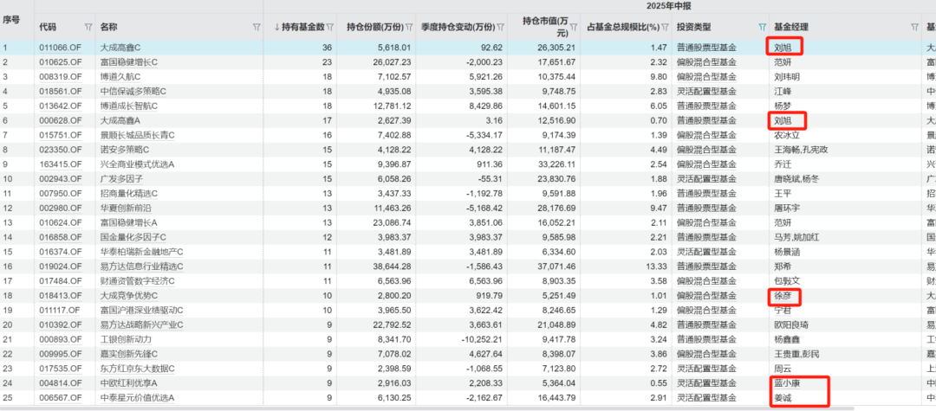Click filter icon on 持有基金数 column
Screen dimensions: 936x411
(329, 27)
